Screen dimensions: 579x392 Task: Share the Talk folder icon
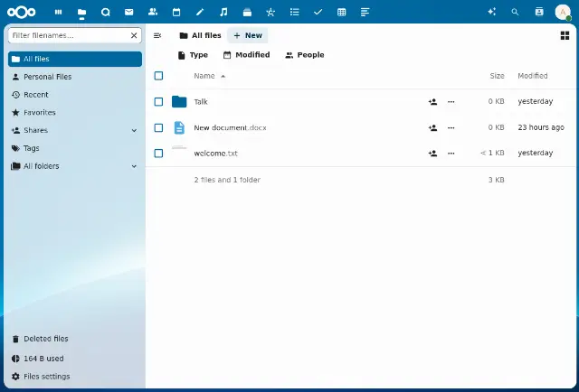click(x=432, y=102)
